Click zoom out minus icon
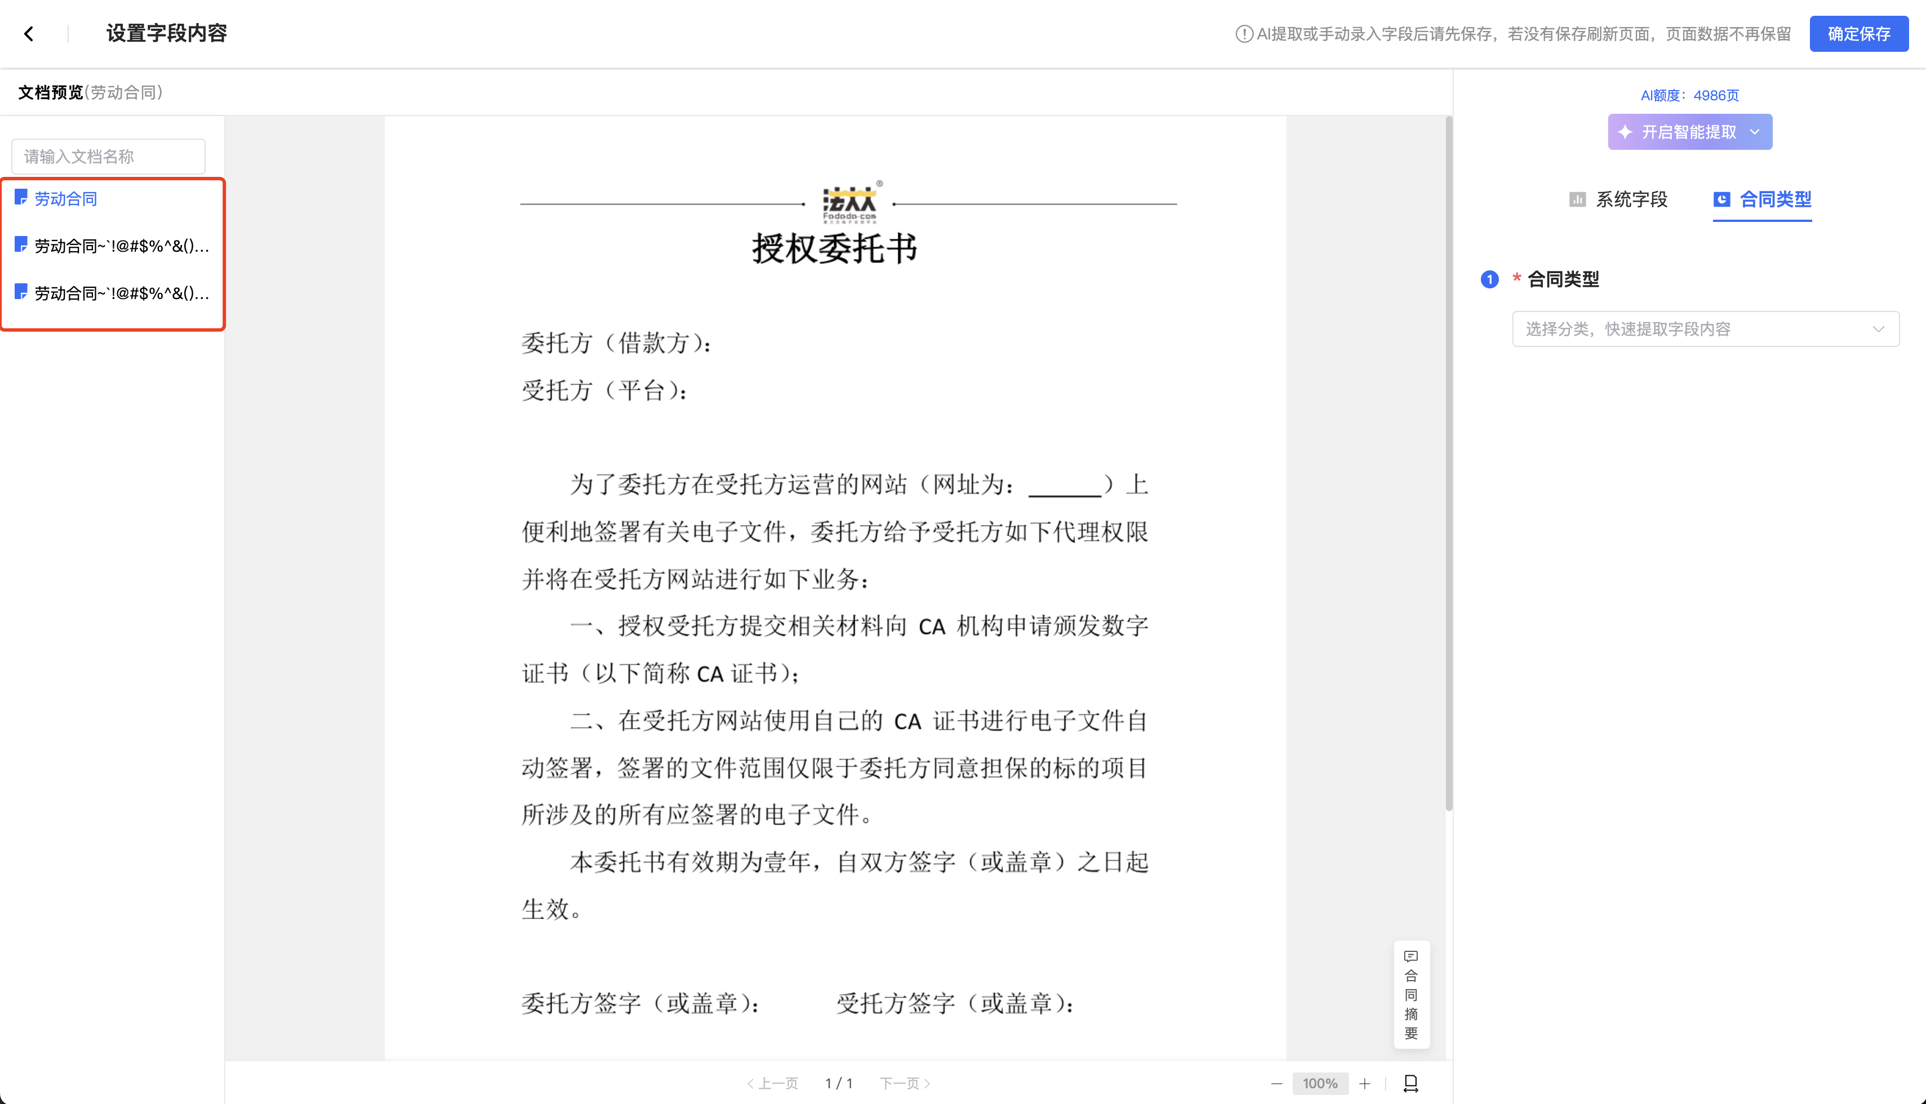Screen dimensions: 1926x1104 [1277, 1084]
